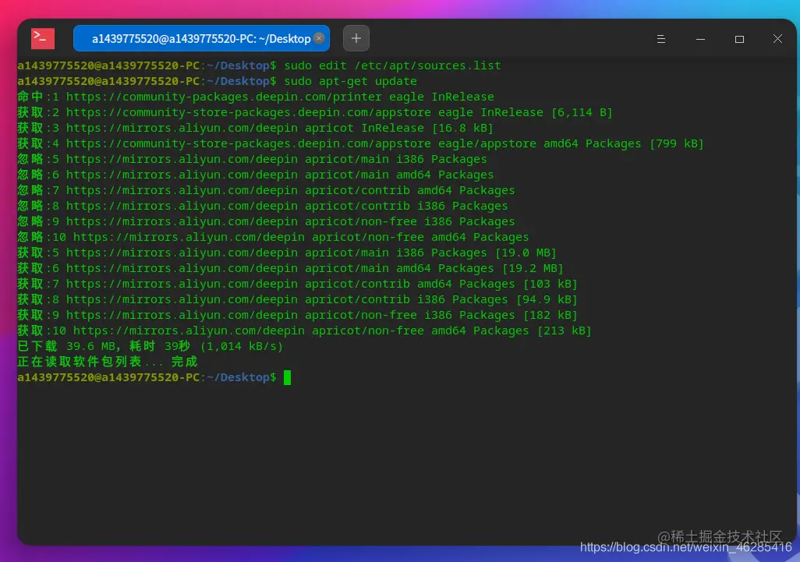Click the 正在读取软件包列表 完成 line
800x562 pixels.
[107, 362]
